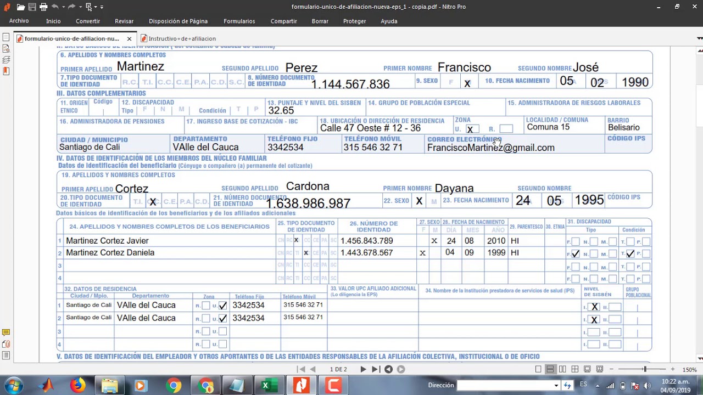Go to the previous page

[x=314, y=369]
